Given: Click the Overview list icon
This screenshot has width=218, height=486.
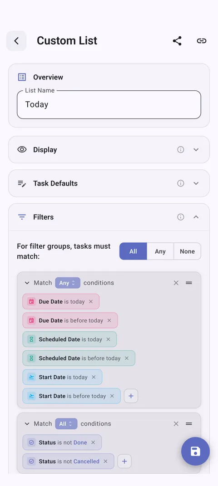Looking at the screenshot, I should [22, 77].
